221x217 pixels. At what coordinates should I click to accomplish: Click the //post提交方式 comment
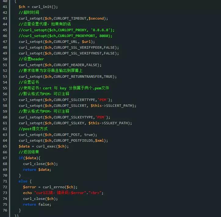tap(33, 129)
